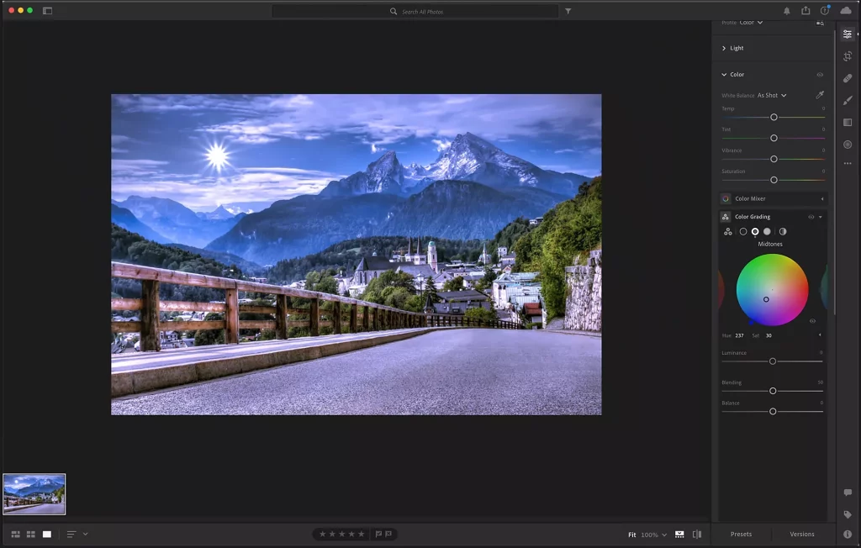Open the Presets panel
The width and height of the screenshot is (861, 548).
[x=740, y=534]
